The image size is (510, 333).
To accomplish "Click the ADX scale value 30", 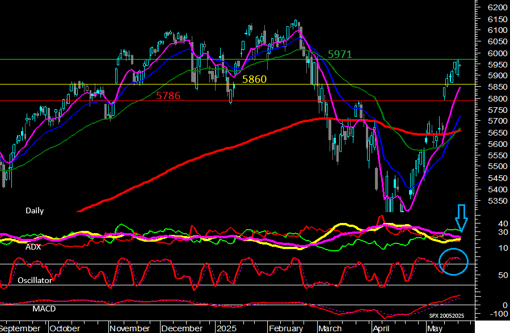I will click(x=503, y=232).
